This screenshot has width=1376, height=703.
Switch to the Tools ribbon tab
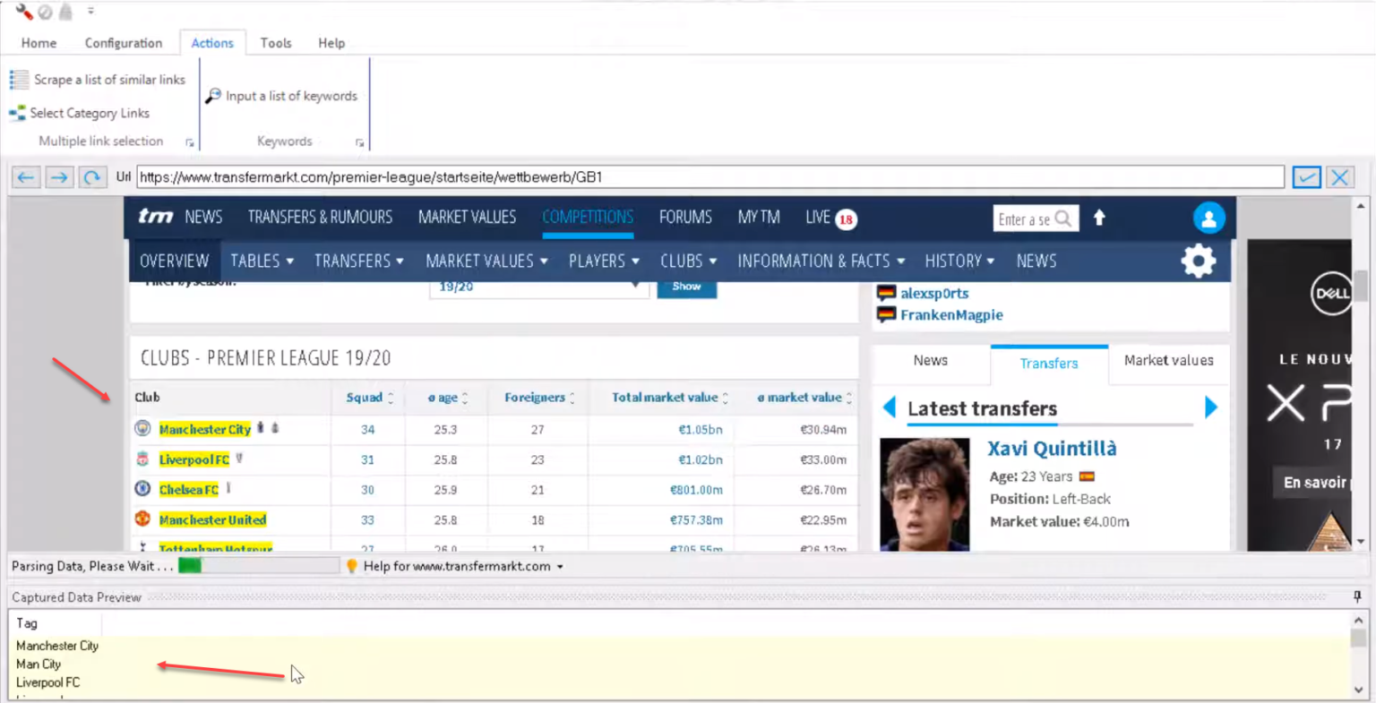pyautogui.click(x=275, y=42)
